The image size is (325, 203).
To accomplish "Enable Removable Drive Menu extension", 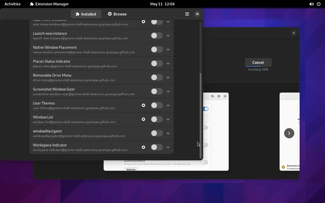I will pyautogui.click(x=157, y=78).
